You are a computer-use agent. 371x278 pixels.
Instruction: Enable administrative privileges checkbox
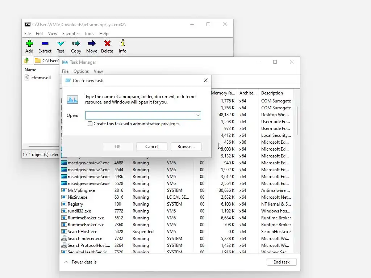coord(90,124)
